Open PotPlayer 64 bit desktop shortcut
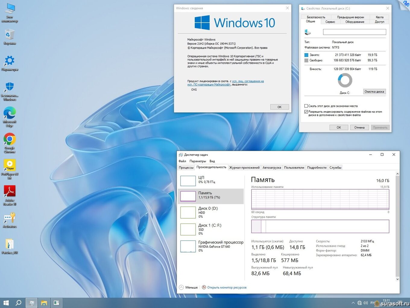 [x=10, y=169]
